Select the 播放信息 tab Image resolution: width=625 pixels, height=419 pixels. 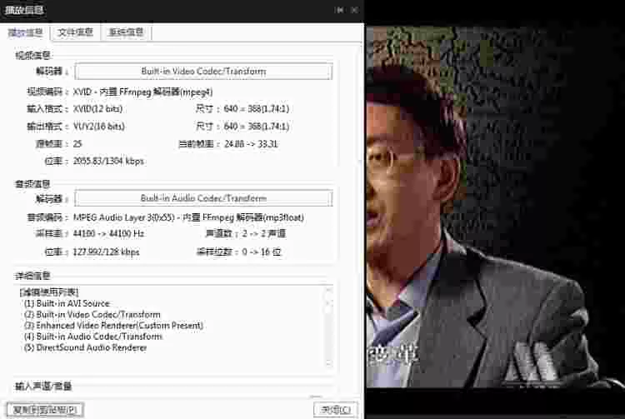pyautogui.click(x=25, y=32)
